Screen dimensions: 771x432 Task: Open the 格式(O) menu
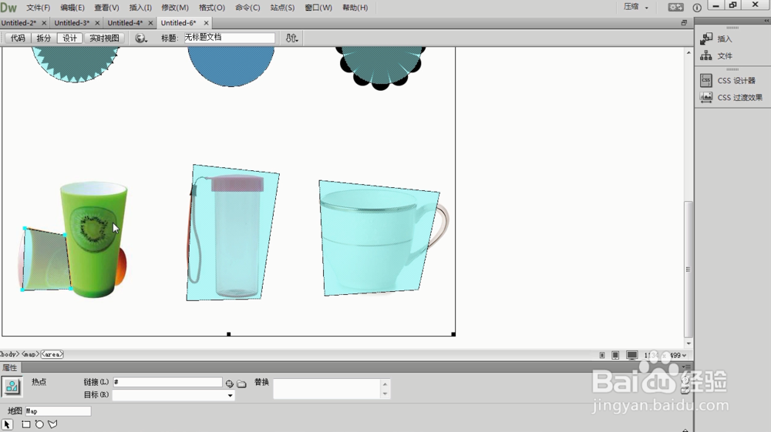(212, 8)
